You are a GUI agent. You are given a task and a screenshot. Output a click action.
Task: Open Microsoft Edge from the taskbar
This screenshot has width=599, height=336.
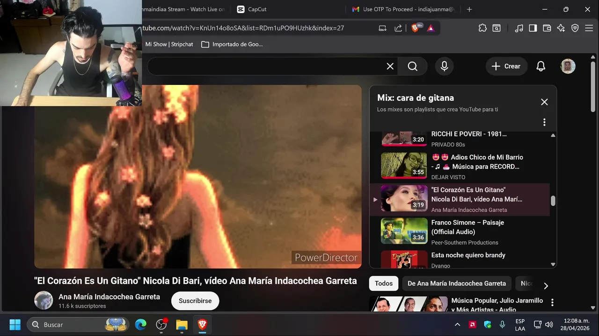pos(140,324)
